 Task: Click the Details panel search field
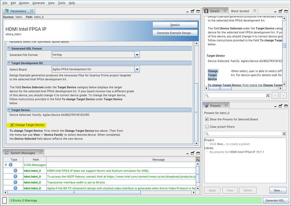[x=237, y=96]
